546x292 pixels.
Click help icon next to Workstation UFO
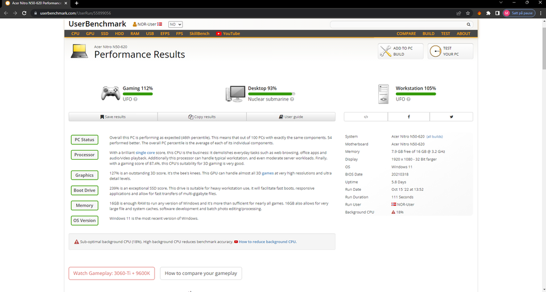pyautogui.click(x=408, y=99)
